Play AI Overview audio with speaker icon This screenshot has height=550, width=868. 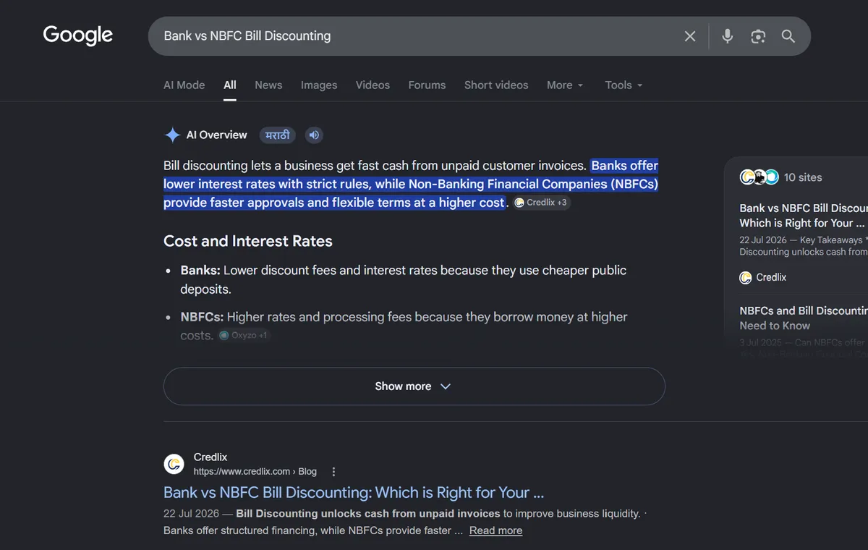click(x=314, y=135)
